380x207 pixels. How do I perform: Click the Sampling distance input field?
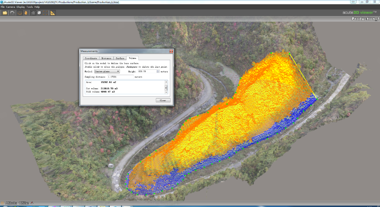(121, 77)
